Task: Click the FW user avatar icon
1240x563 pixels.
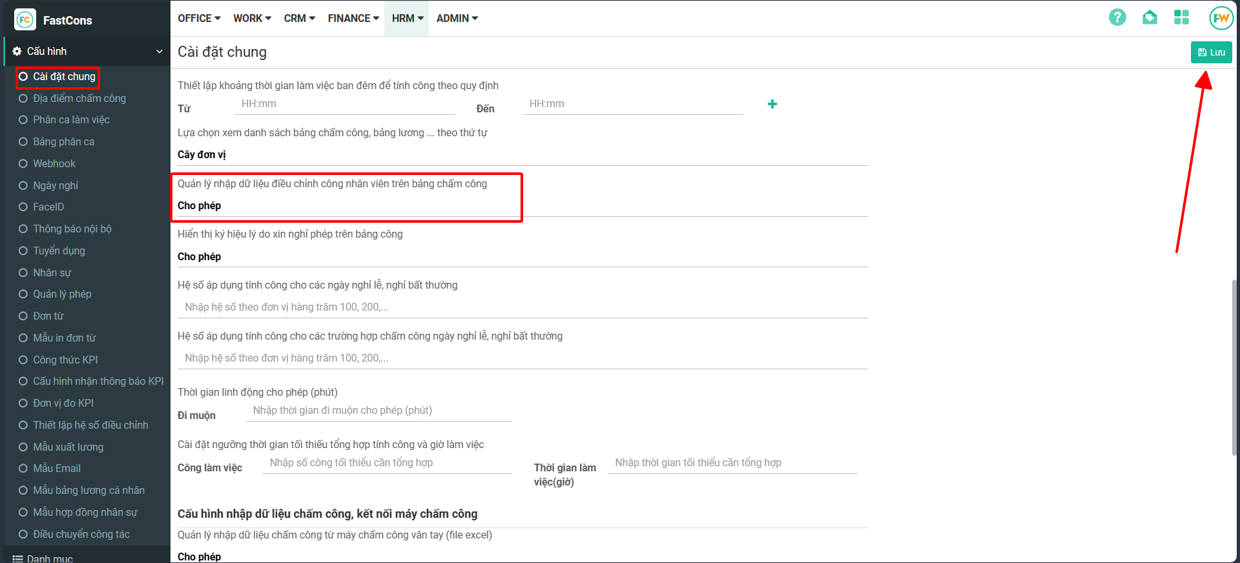Action: pyautogui.click(x=1221, y=18)
